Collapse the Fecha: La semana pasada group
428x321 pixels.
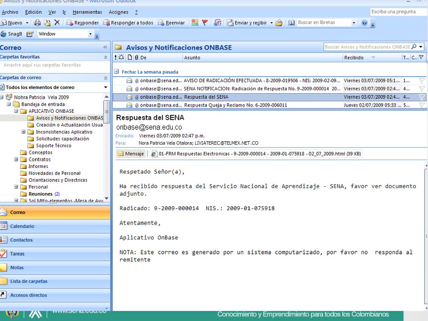117,71
